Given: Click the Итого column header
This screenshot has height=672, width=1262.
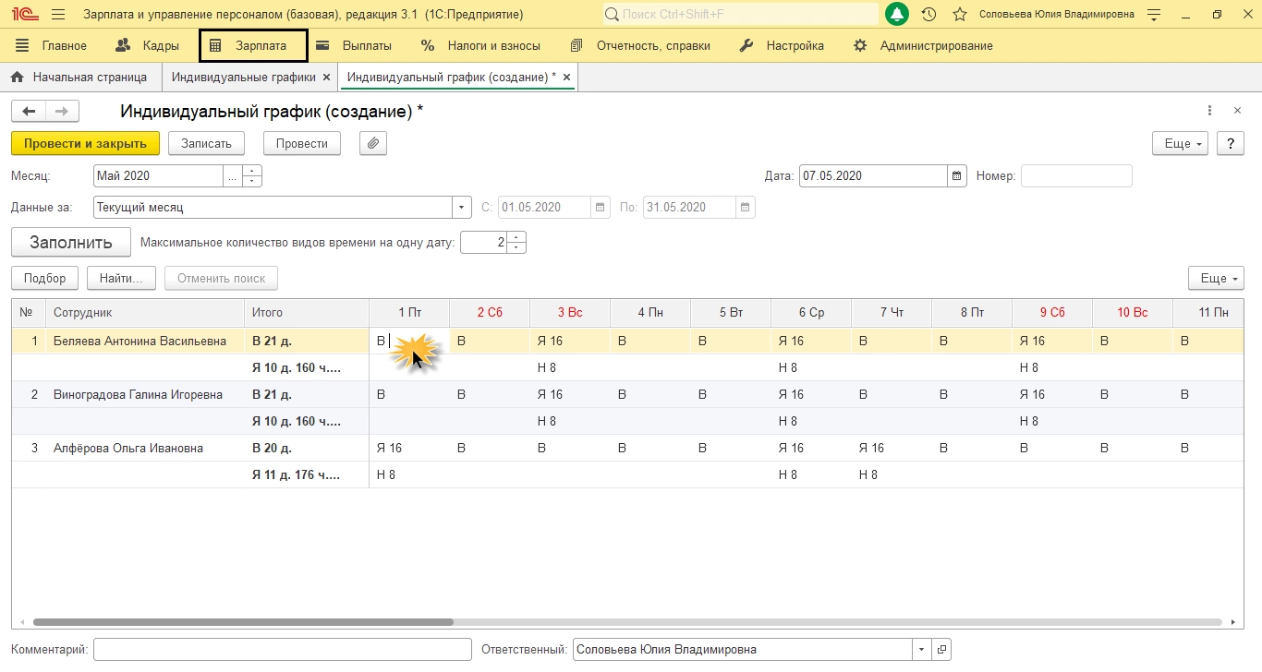Looking at the screenshot, I should [307, 313].
